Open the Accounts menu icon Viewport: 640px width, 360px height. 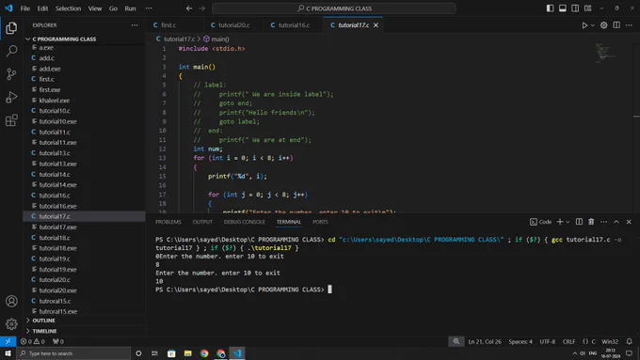coord(11,302)
